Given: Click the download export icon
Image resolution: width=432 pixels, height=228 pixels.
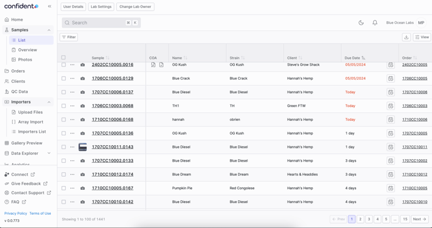Looking at the screenshot, I should [x=406, y=37].
